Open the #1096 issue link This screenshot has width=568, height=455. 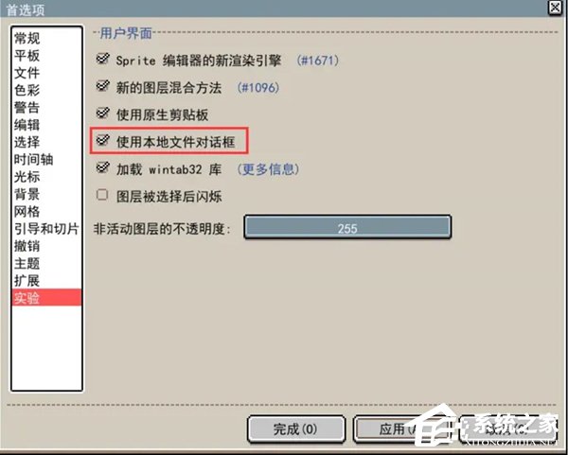point(258,88)
